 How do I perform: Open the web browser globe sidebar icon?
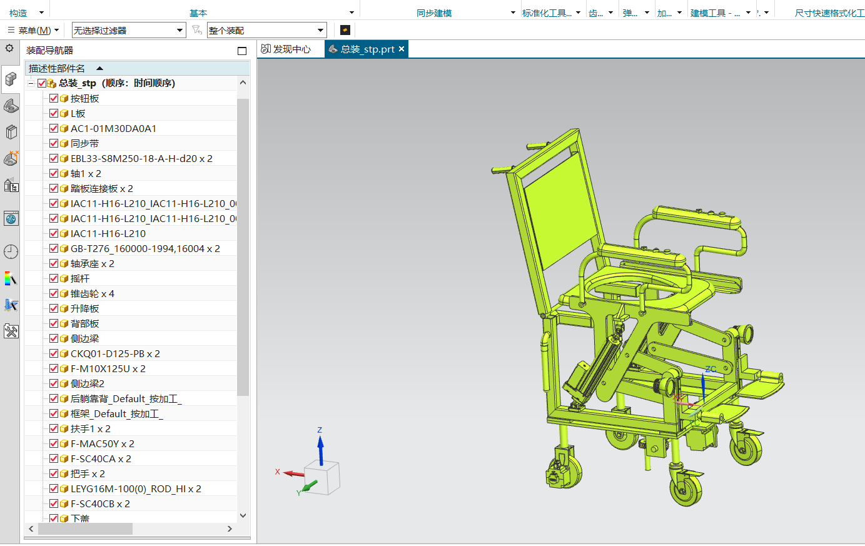pos(11,218)
